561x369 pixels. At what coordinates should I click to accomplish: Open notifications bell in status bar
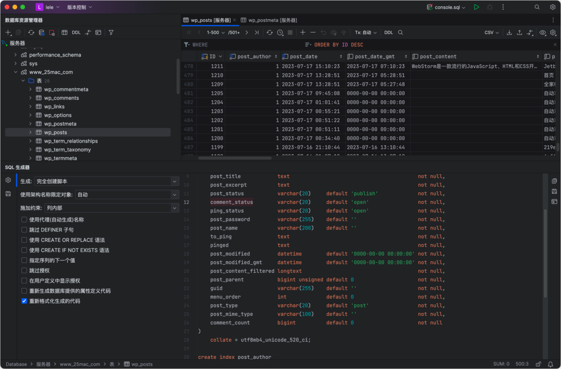click(550, 364)
